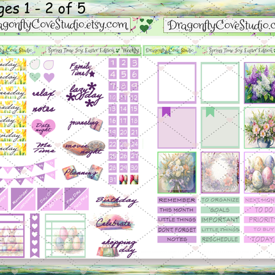Open right DragonflyCoveStudio shop link banner

219,25
